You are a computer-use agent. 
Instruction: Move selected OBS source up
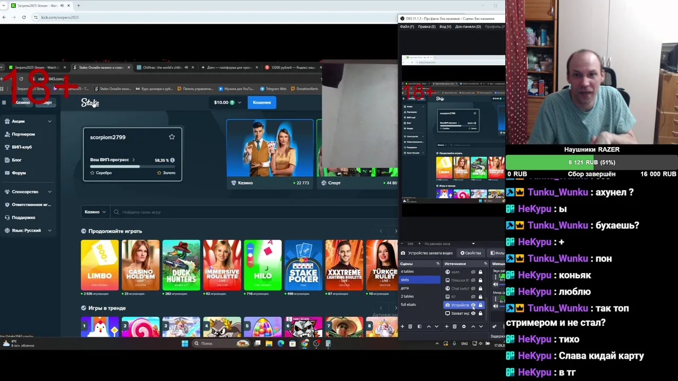473,326
